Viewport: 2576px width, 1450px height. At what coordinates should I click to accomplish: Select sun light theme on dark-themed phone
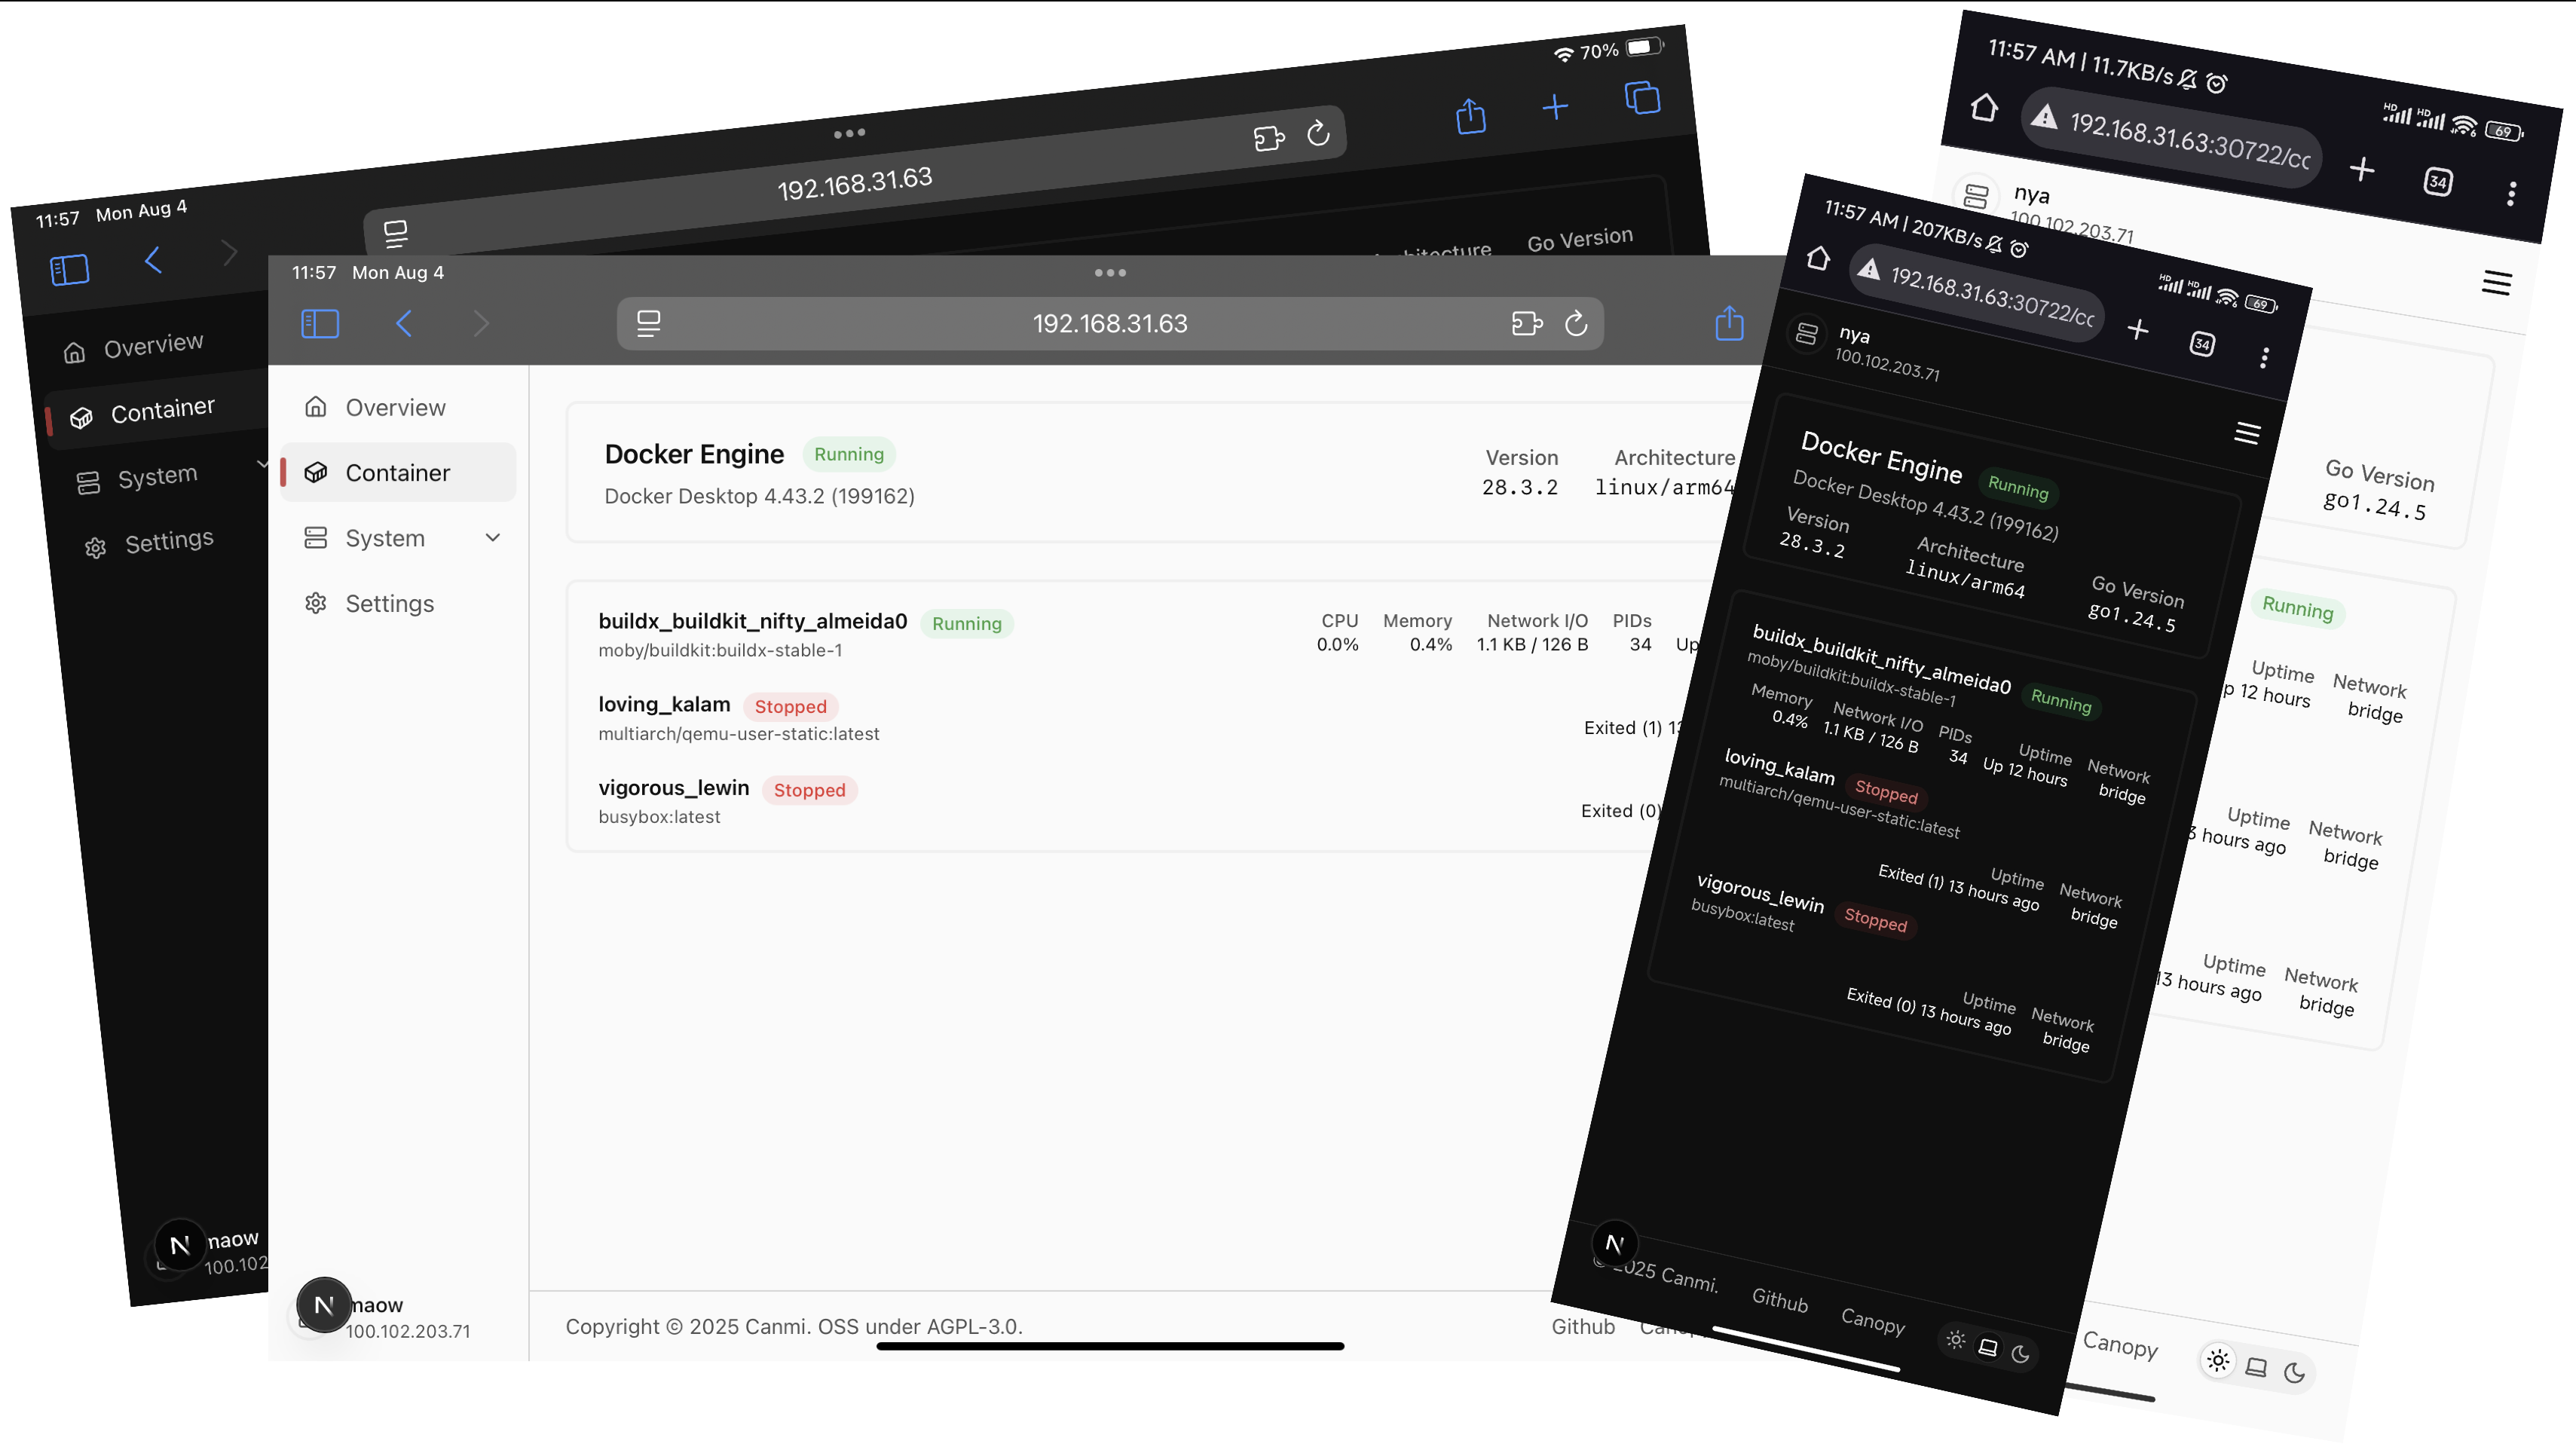pos(1956,1340)
